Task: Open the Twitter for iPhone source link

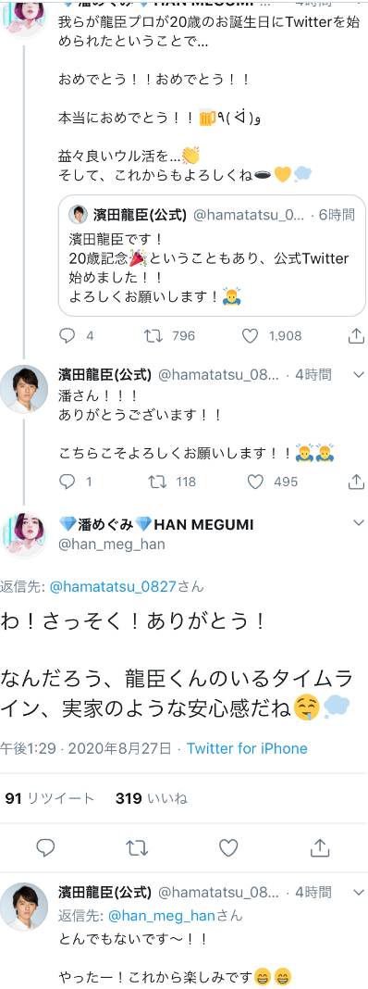Action: pyautogui.click(x=247, y=748)
